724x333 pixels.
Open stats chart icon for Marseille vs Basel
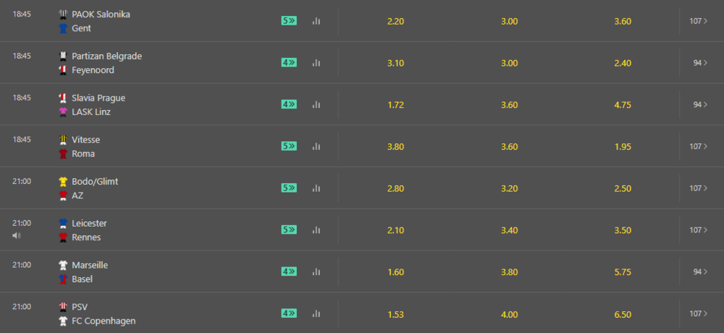(x=316, y=272)
